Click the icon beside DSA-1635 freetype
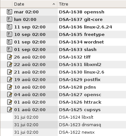This screenshot has height=136, width=126. pyautogui.click(x=10, y=34)
